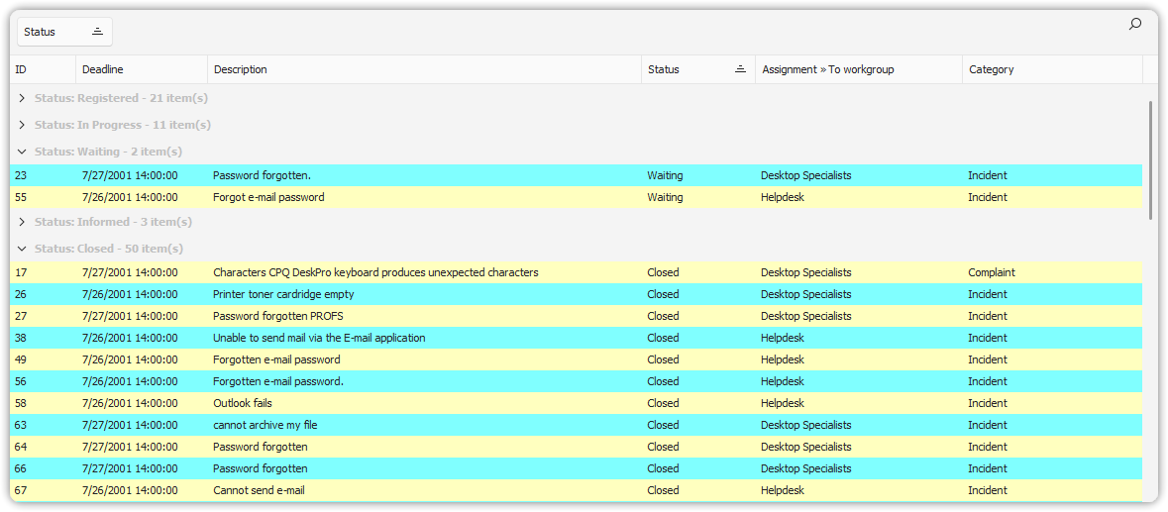Screen dimensions: 1168x512
Task: Click the Status group-by chip
Action: click(64, 32)
